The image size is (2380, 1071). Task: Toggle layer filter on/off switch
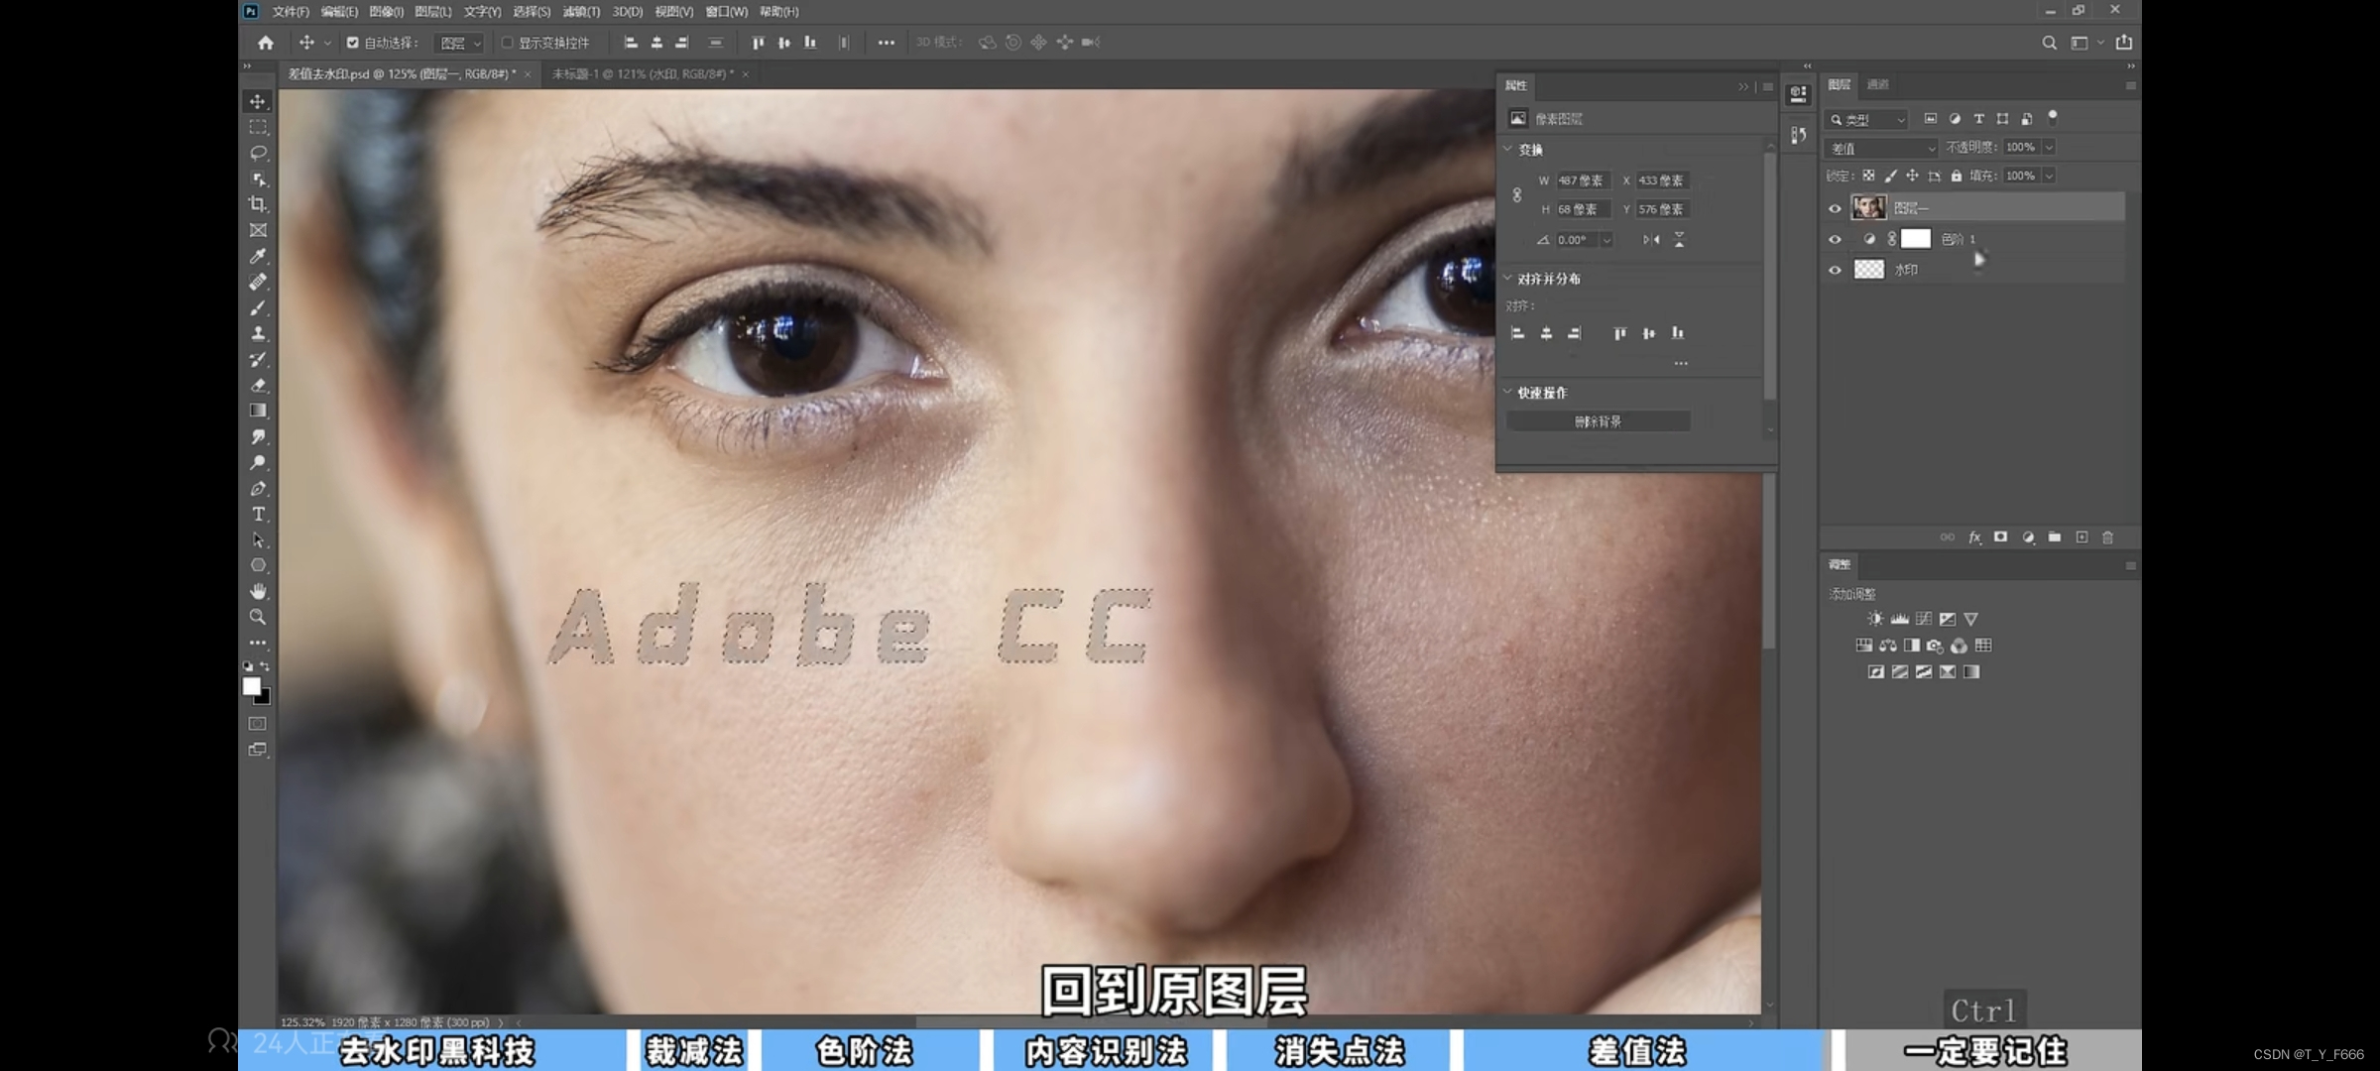(2053, 116)
